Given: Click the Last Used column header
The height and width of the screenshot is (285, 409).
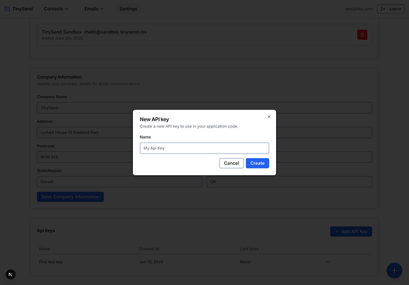Looking at the screenshot, I should coord(249,249).
